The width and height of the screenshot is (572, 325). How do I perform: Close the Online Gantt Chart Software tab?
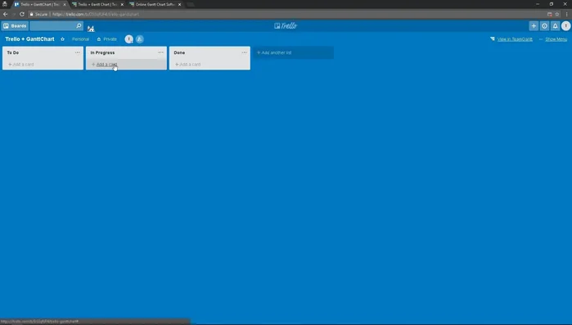179,4
